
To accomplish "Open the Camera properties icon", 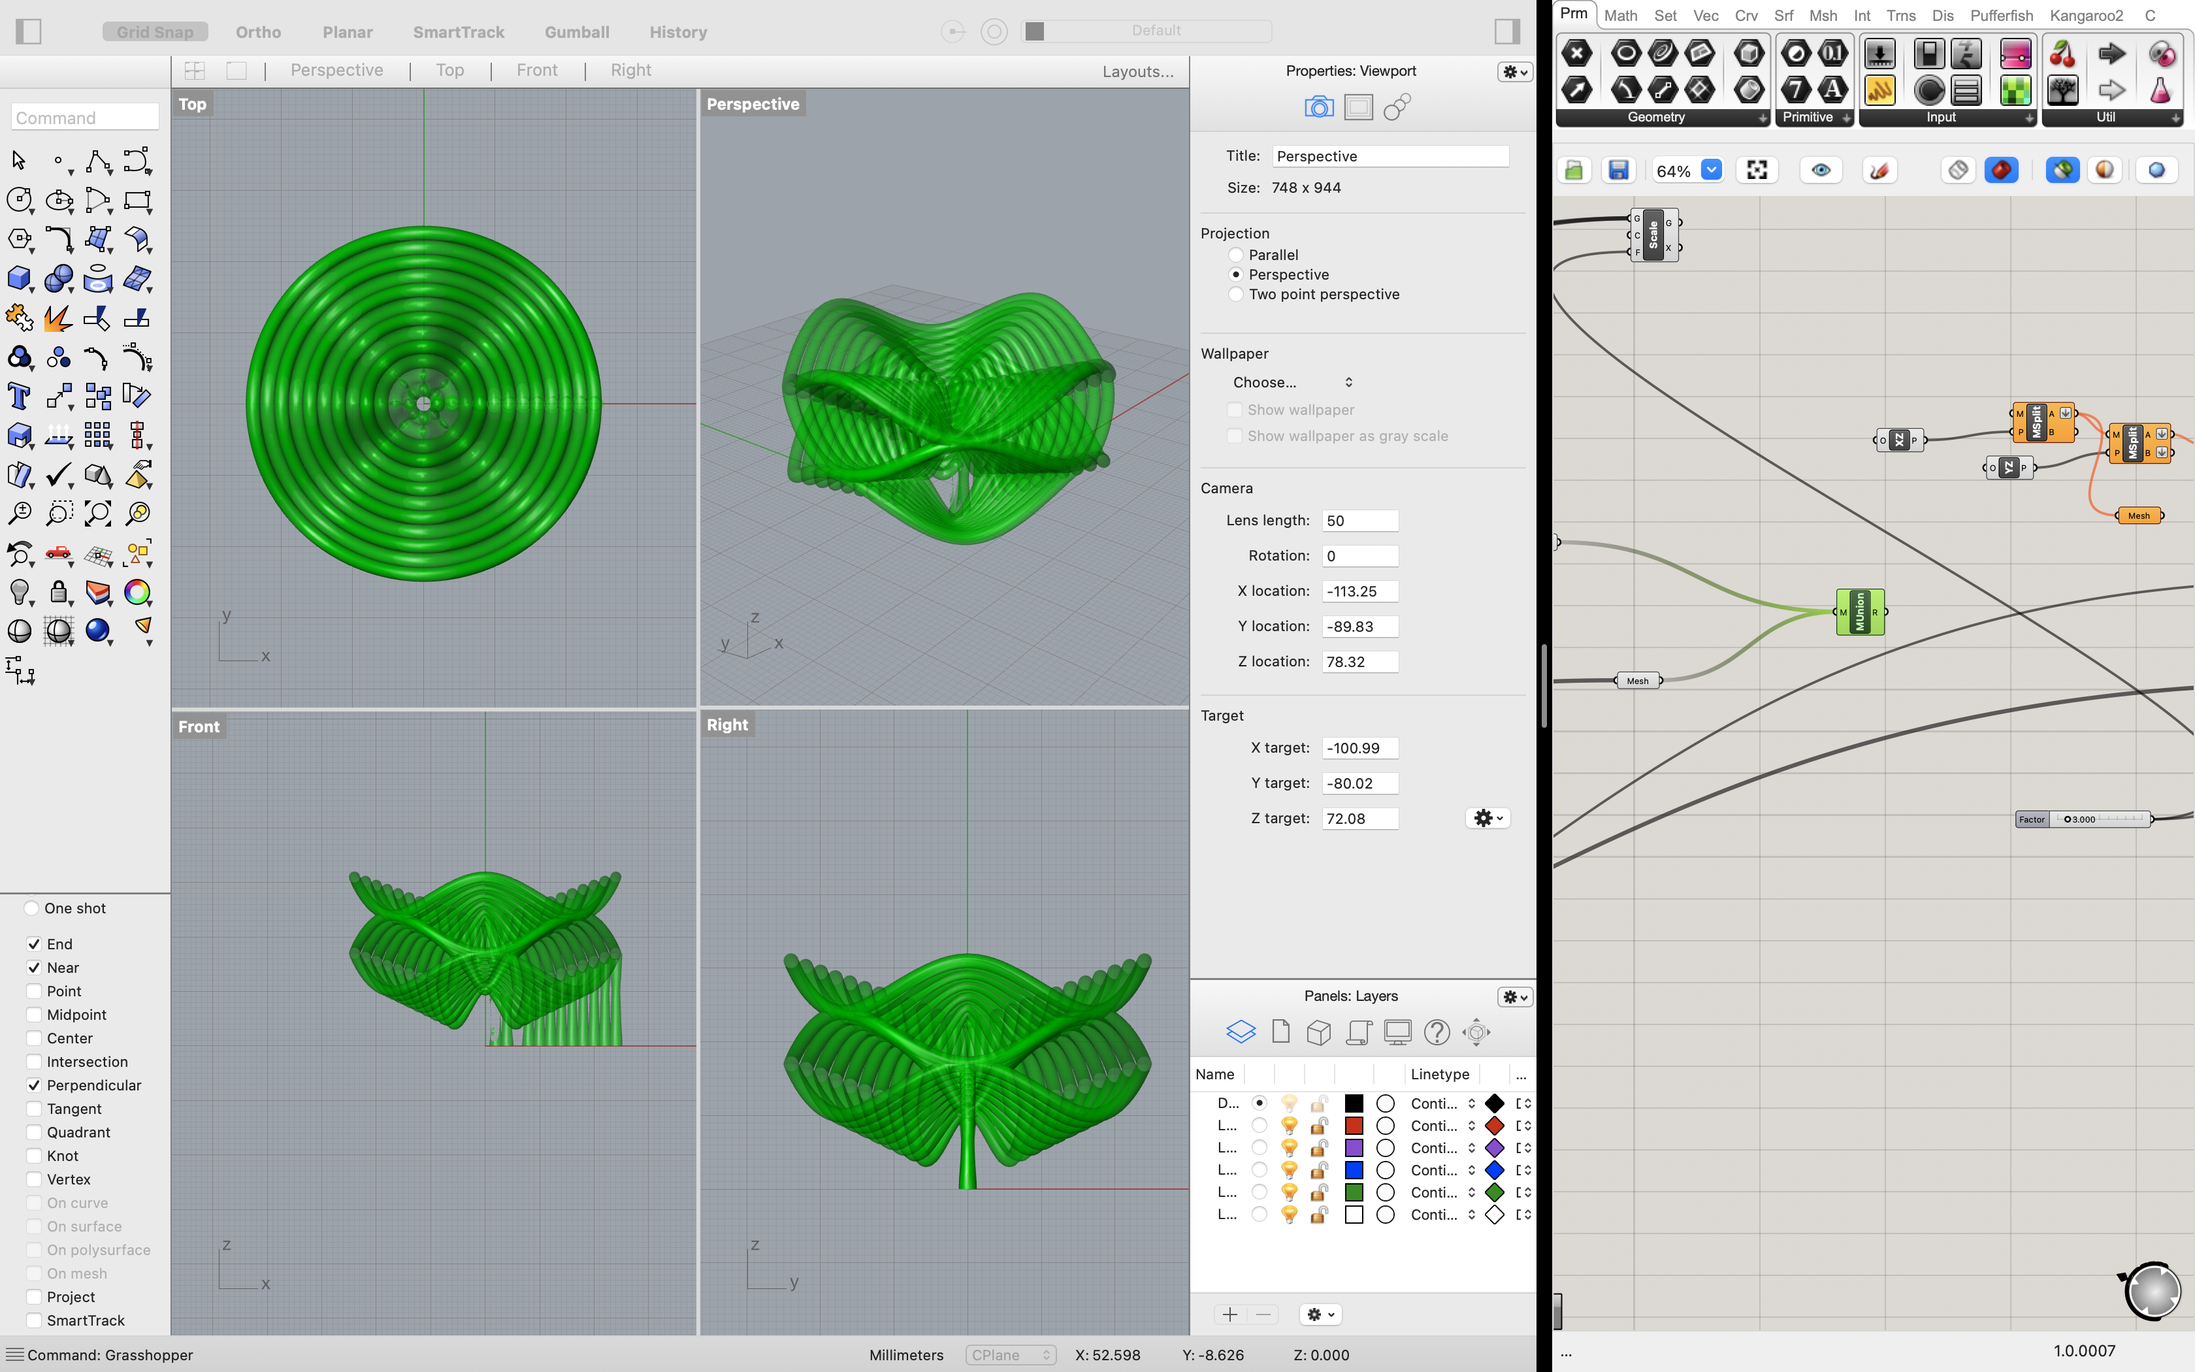I will point(1319,107).
